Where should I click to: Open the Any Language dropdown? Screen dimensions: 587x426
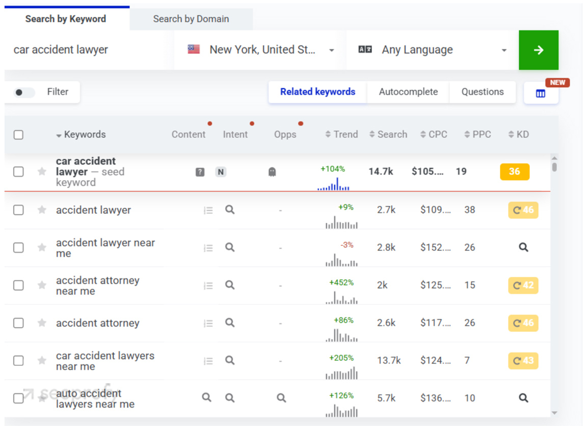[x=433, y=50]
